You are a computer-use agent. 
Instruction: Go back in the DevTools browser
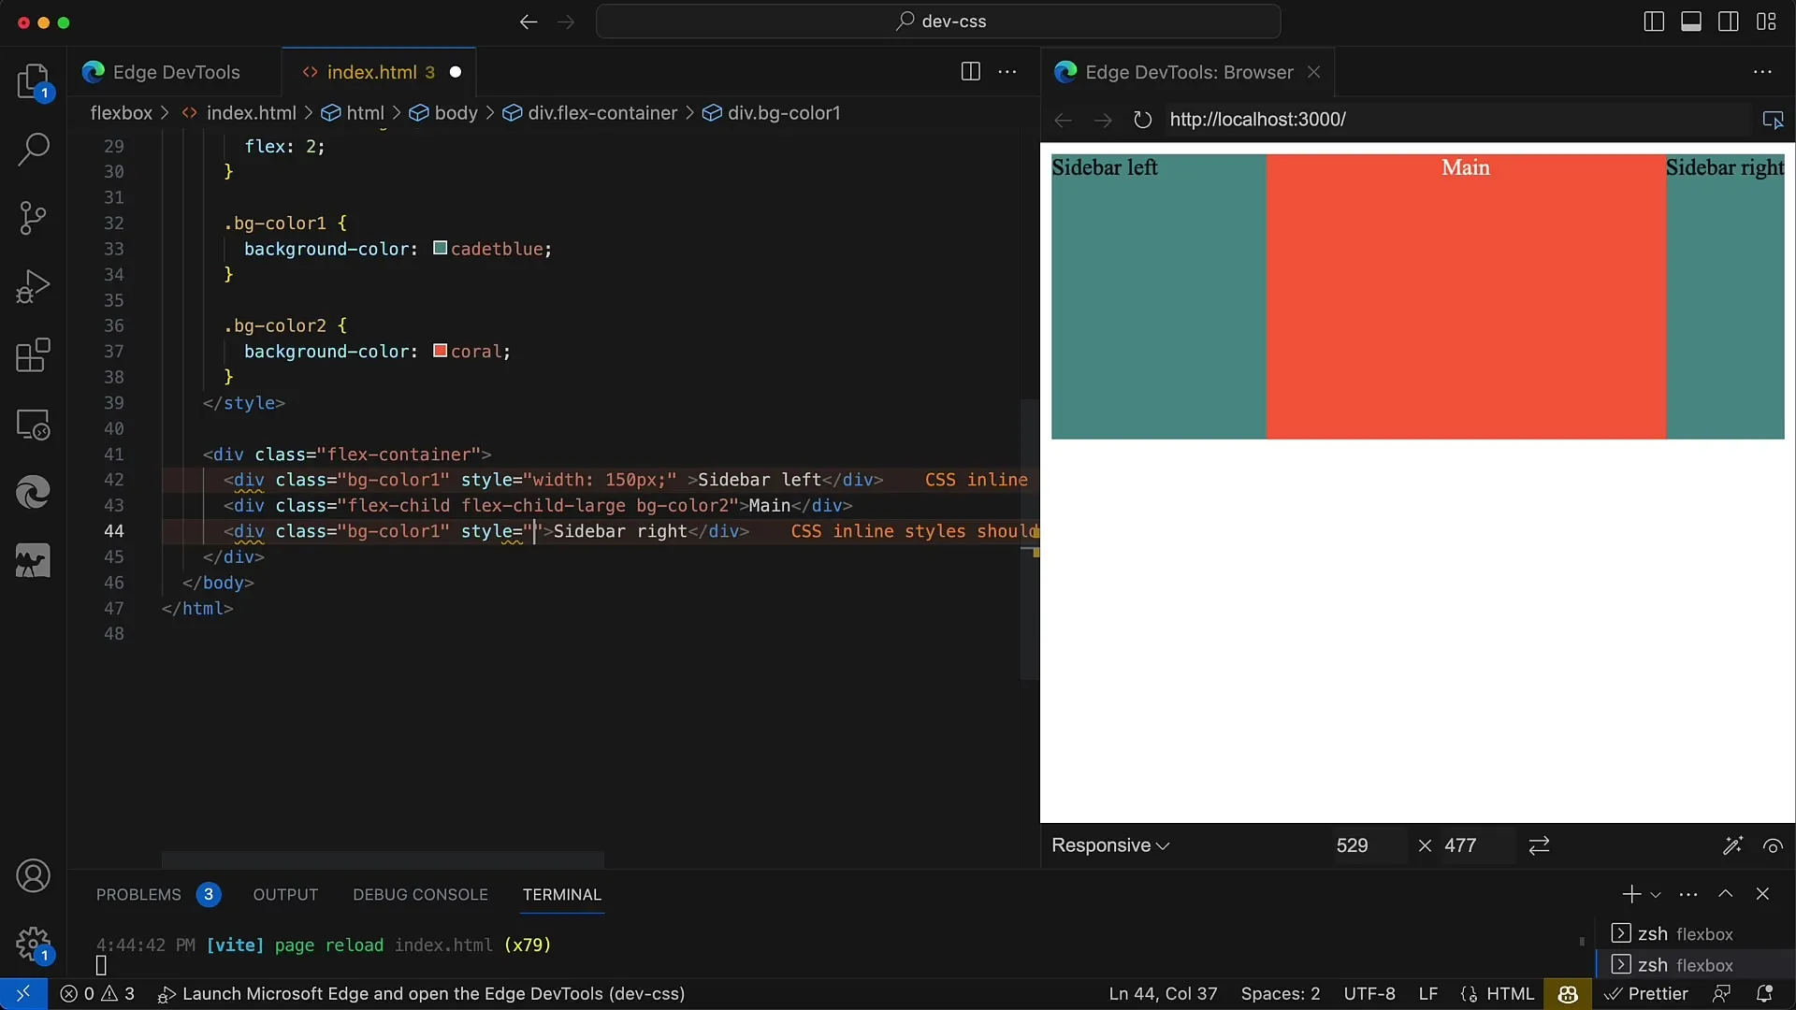tap(1064, 120)
